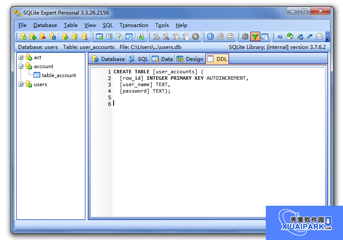Click the database check icon with green checkmark
Viewport: 343px width, 240px height.
[x=75, y=36]
